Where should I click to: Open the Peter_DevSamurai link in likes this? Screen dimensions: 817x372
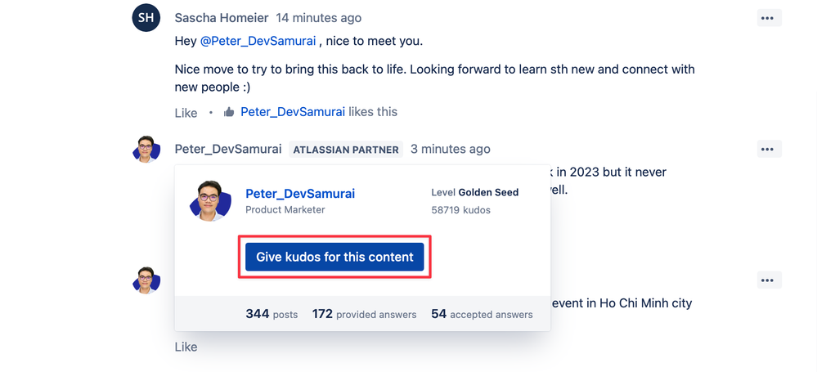point(293,111)
